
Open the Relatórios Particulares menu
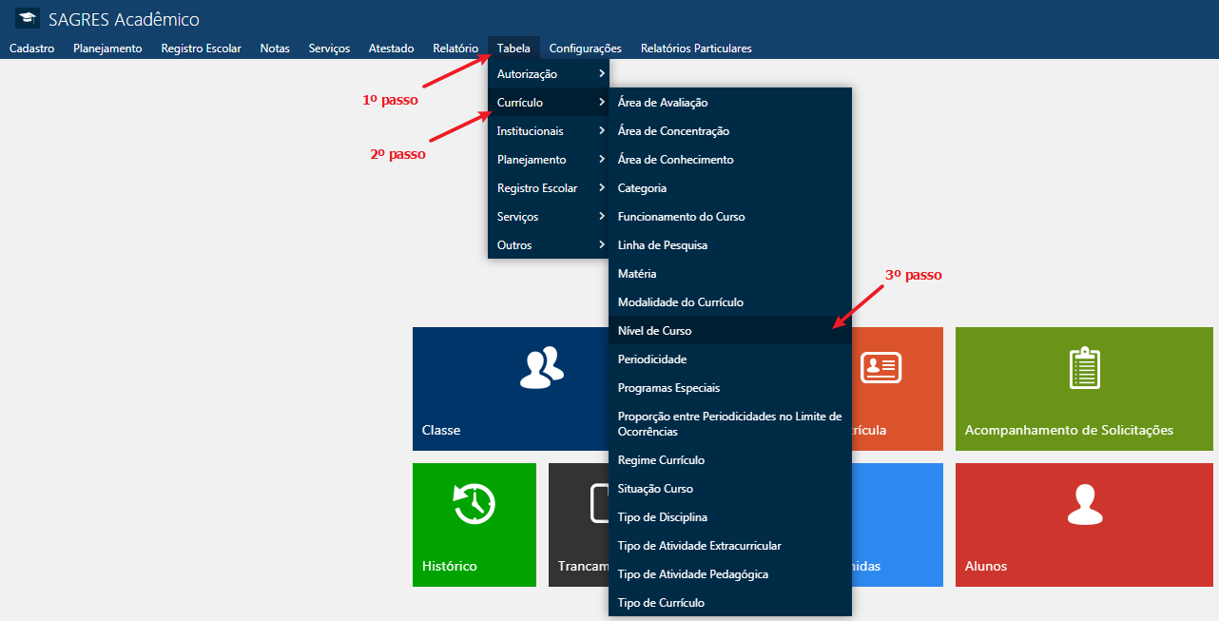pos(696,49)
